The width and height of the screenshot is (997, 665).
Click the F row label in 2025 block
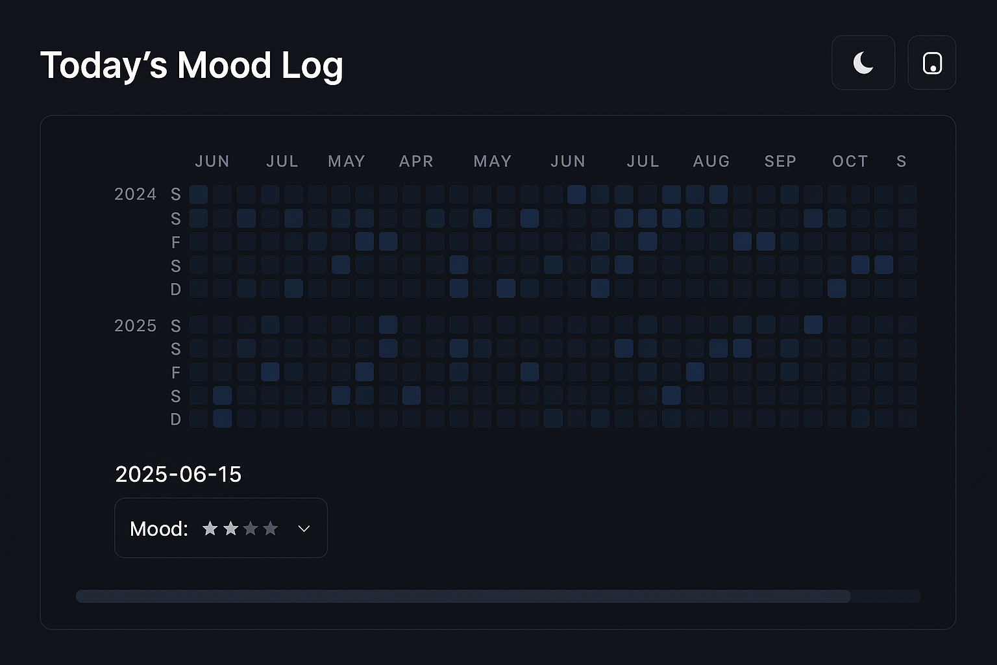click(x=176, y=372)
